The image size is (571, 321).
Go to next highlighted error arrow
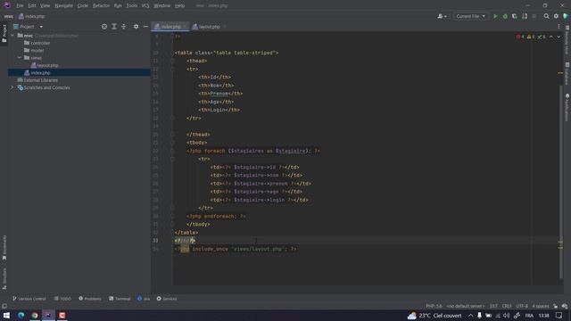[559, 37]
